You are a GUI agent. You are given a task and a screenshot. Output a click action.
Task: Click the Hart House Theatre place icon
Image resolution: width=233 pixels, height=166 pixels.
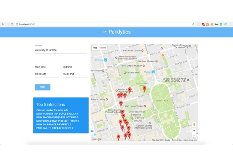(x=145, y=106)
